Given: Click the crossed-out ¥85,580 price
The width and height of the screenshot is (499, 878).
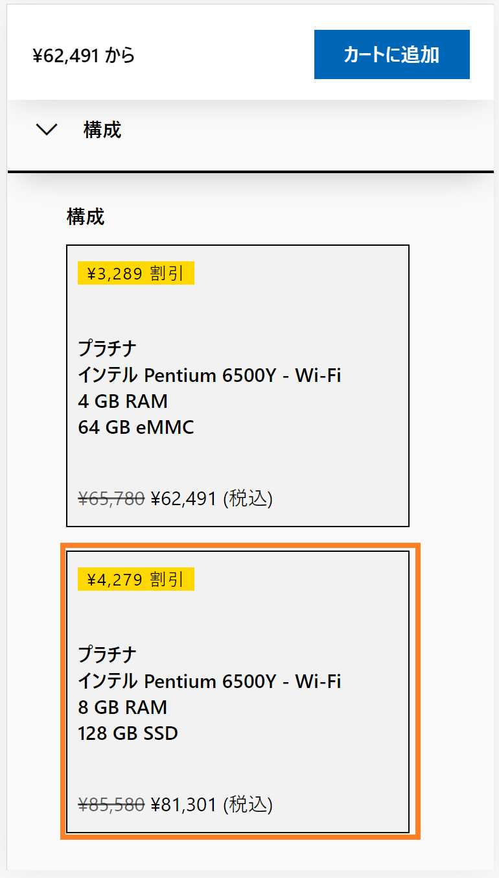Looking at the screenshot, I should [x=111, y=805].
